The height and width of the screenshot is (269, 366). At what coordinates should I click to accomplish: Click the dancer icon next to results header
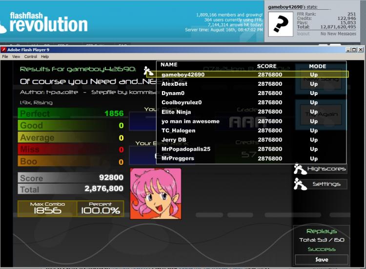[148, 71]
